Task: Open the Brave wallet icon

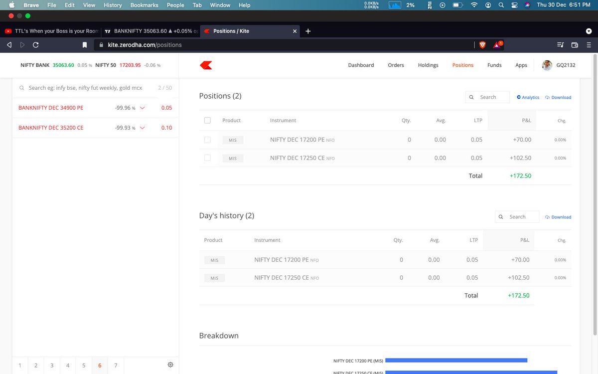Action: [x=575, y=45]
